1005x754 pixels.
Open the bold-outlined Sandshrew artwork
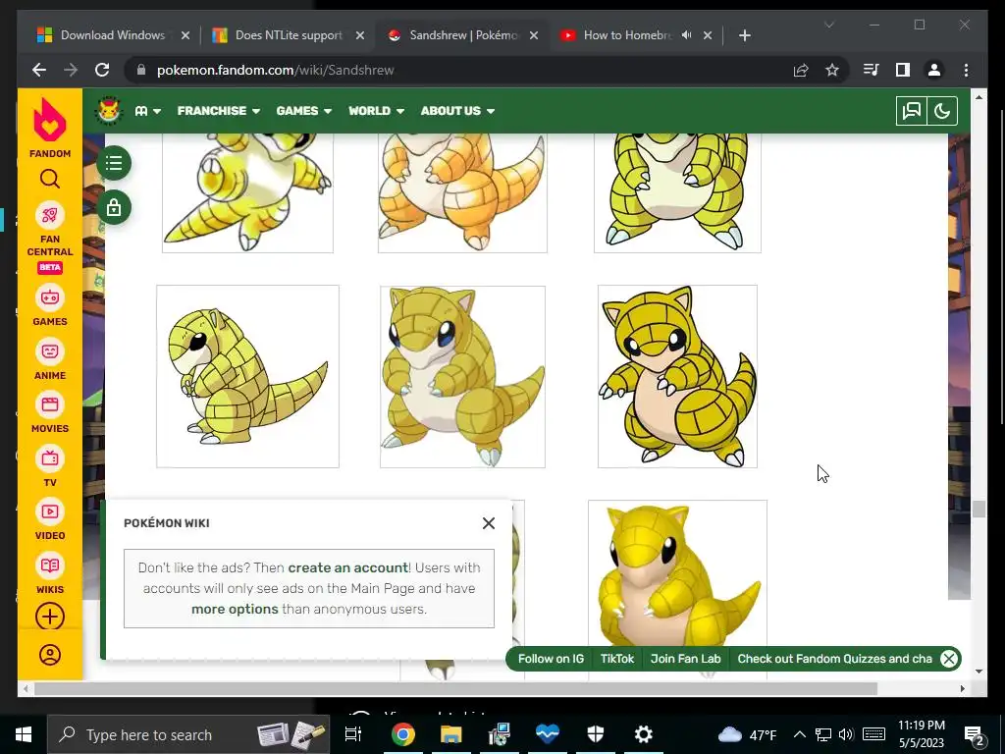[677, 376]
